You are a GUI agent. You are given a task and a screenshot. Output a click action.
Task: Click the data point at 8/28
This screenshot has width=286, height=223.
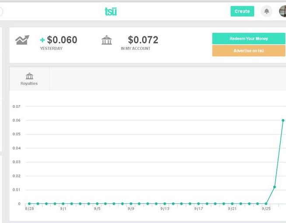[29, 203]
